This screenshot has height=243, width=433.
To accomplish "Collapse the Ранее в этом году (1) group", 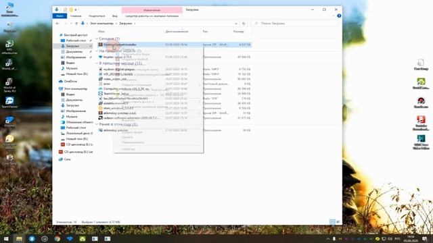I will pos(97,124).
